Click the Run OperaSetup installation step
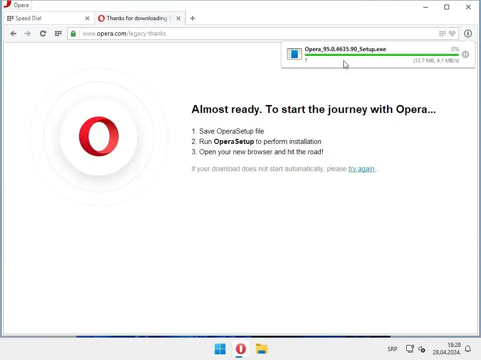481x360 pixels. pos(256,142)
